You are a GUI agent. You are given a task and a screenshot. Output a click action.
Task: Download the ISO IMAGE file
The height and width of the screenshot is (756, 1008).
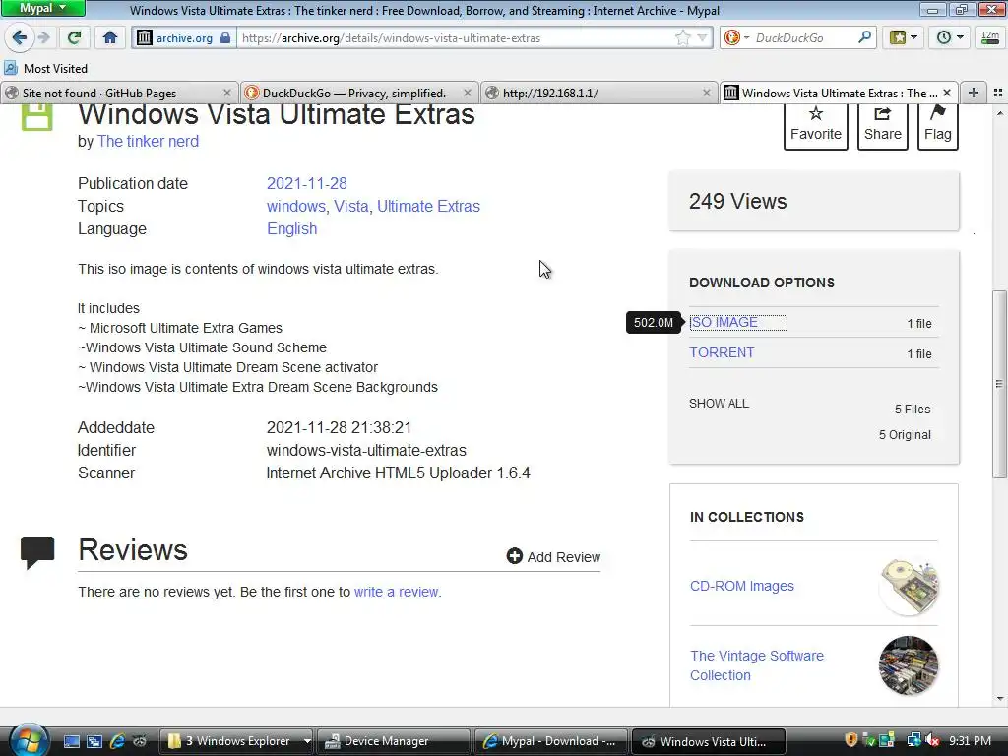click(x=724, y=322)
